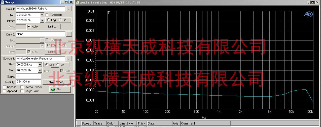Click the Top 0.01000 value field
Screen dimensions: 321x127
[x=28, y=15]
